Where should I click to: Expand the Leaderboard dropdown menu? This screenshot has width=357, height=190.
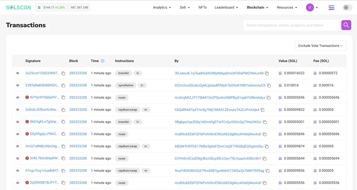point(226,8)
